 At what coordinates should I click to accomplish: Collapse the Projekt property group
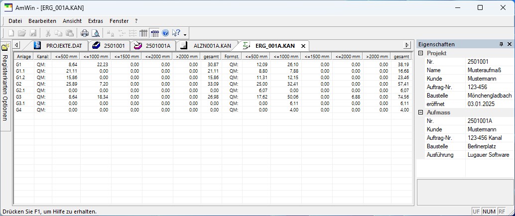pyautogui.click(x=420, y=53)
